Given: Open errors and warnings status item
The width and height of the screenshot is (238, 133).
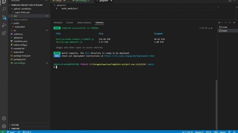Looking at the screenshot, I should click(27, 132).
